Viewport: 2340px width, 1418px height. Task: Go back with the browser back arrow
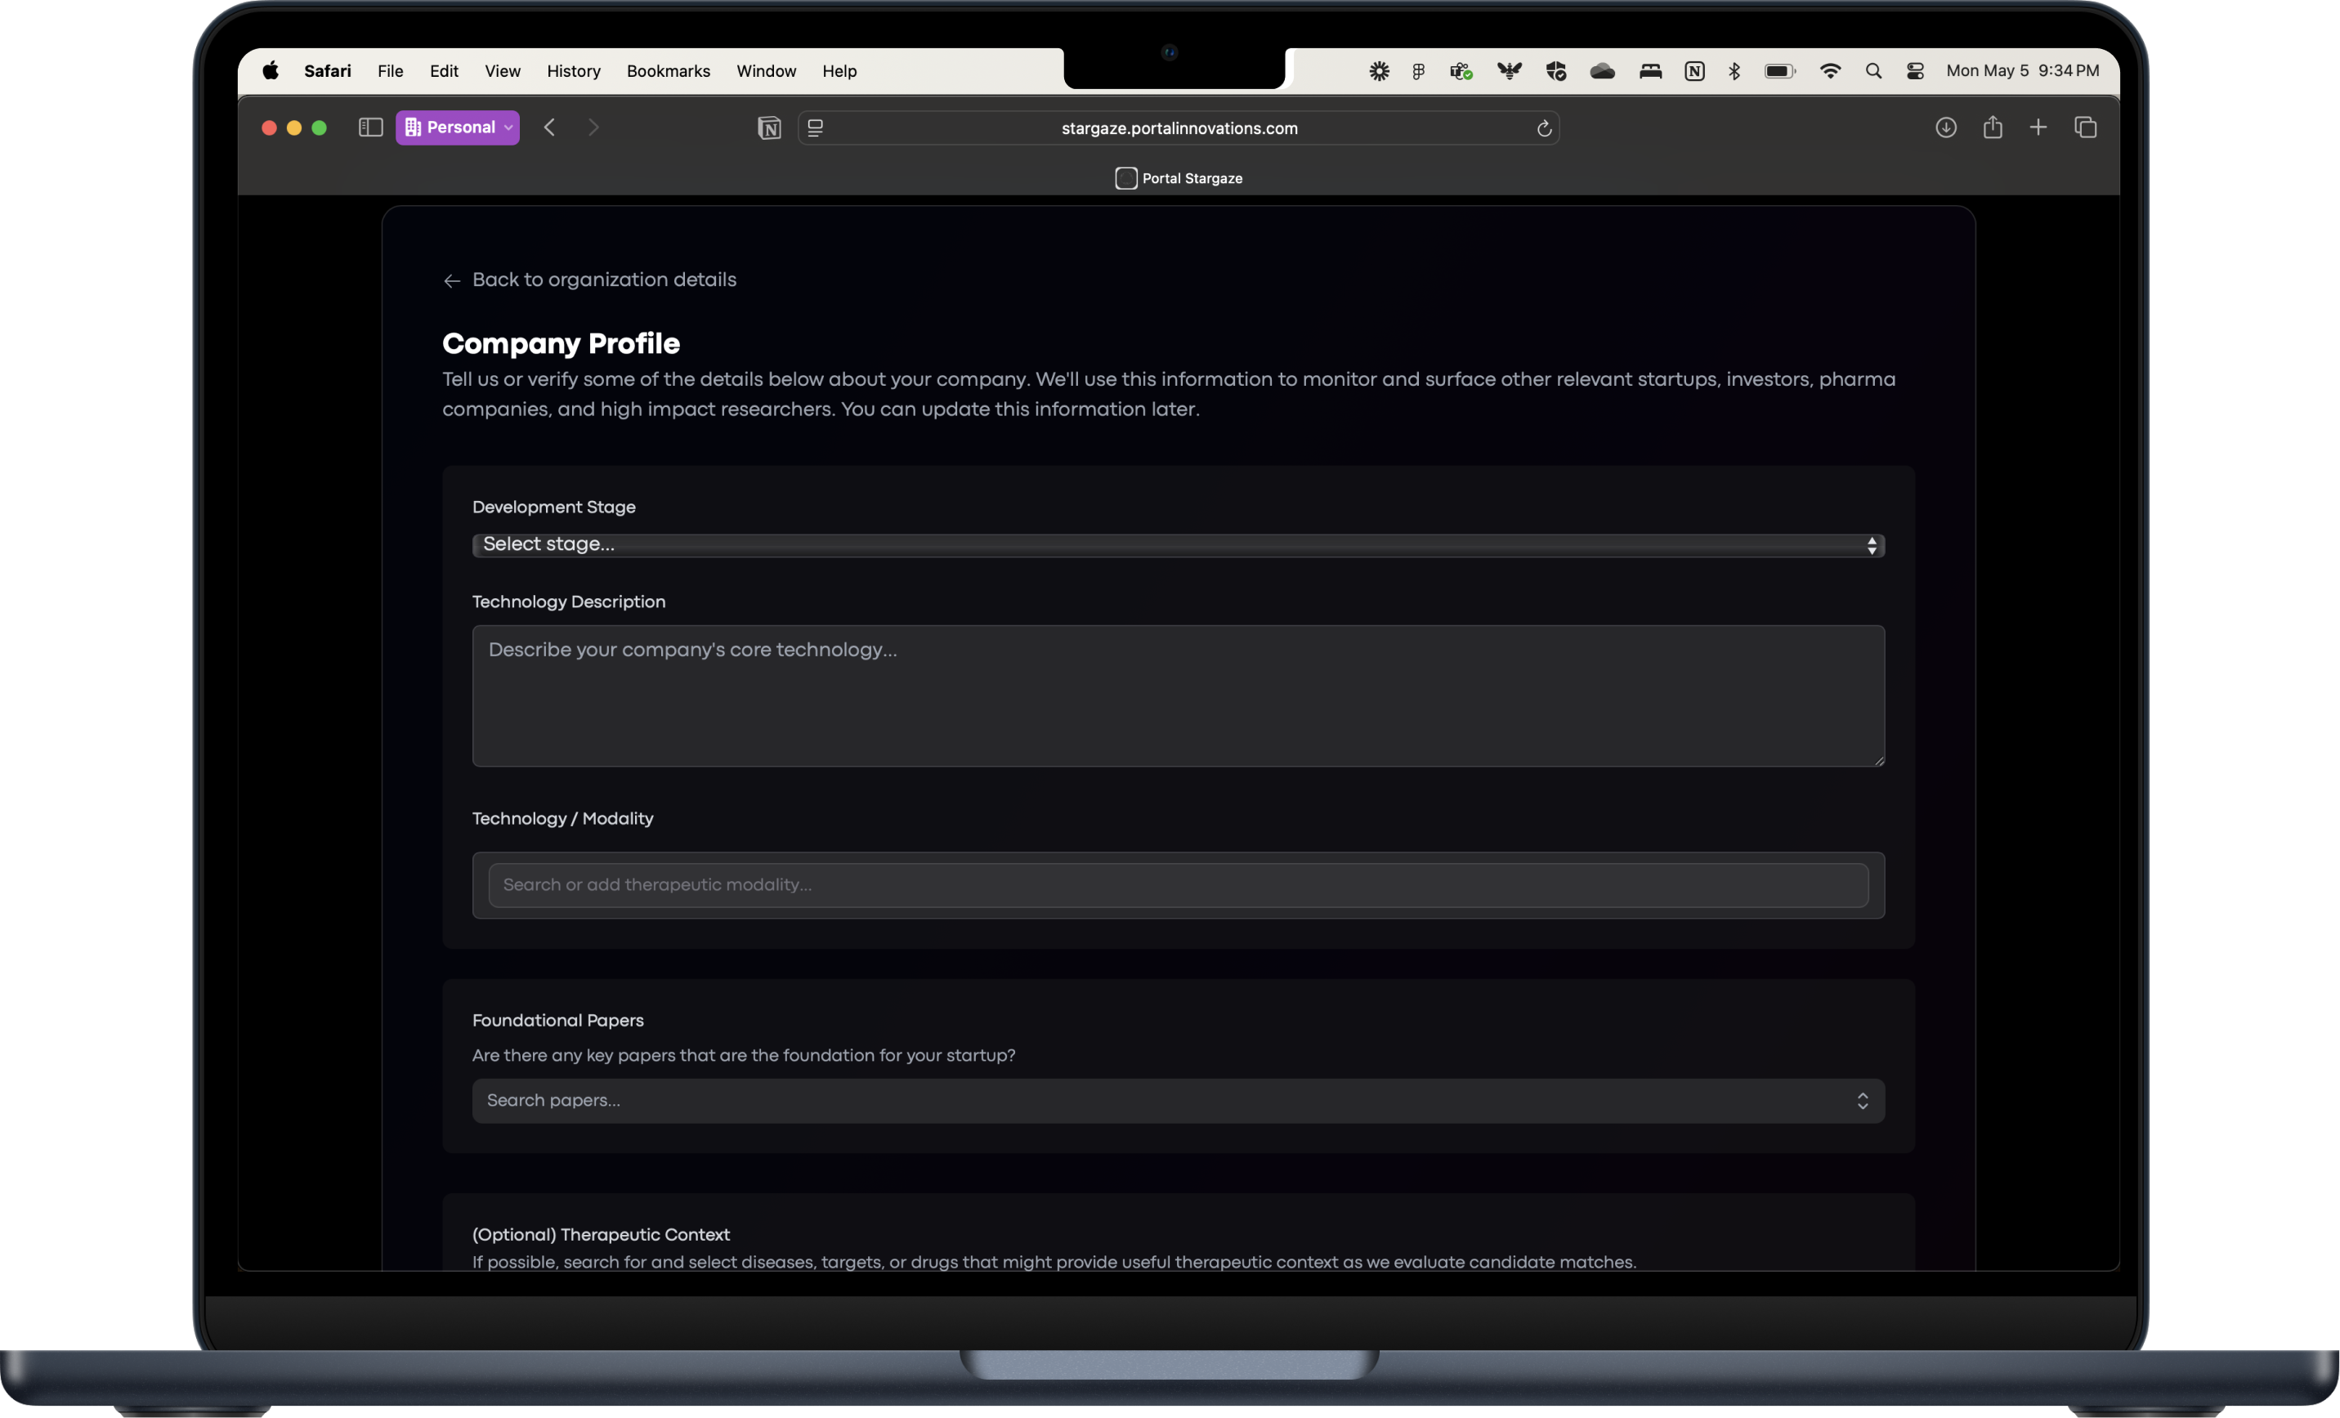(549, 127)
